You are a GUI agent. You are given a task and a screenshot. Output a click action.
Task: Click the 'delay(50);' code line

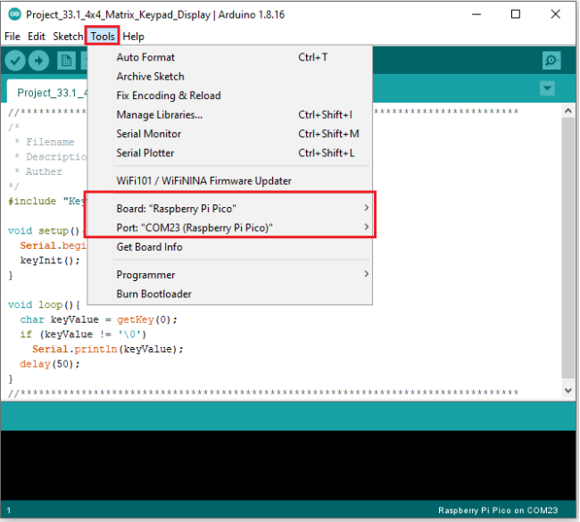click(50, 364)
